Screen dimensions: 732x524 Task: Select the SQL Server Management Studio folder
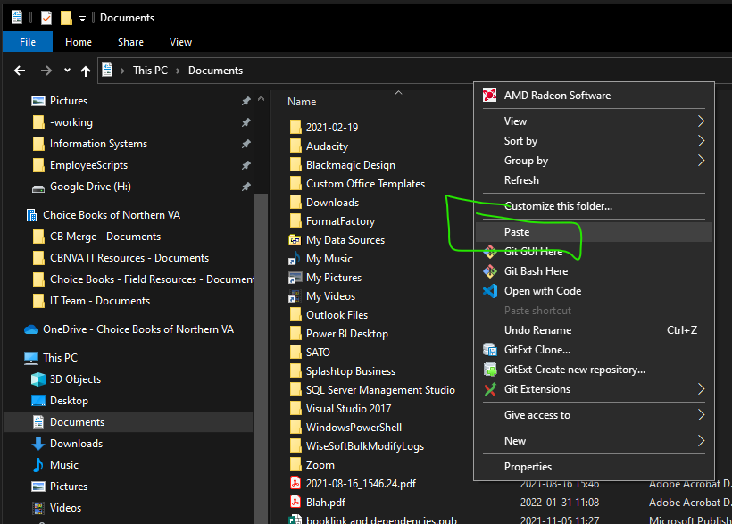coord(380,390)
